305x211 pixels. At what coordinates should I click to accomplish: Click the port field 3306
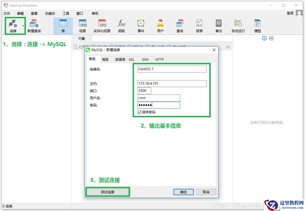[144, 91]
